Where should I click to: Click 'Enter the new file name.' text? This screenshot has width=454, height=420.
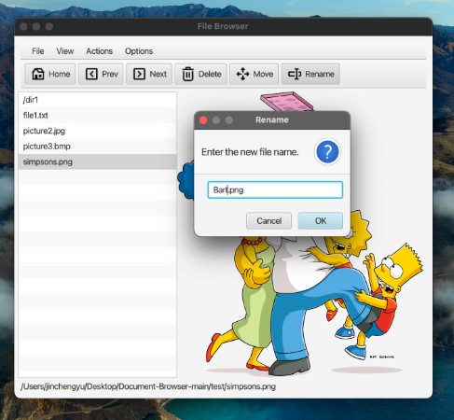point(250,152)
